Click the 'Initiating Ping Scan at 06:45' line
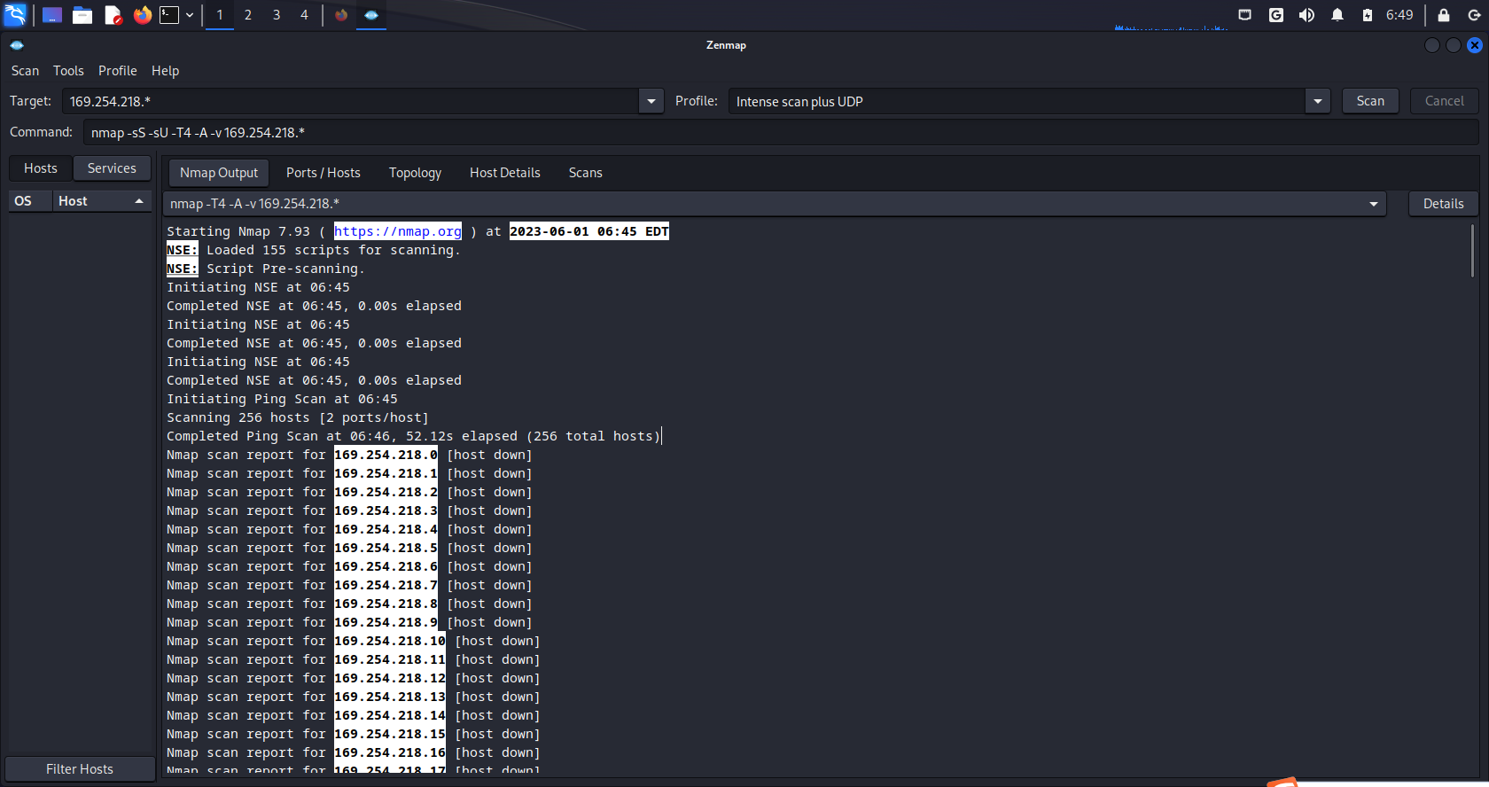1489x787 pixels. click(282, 399)
